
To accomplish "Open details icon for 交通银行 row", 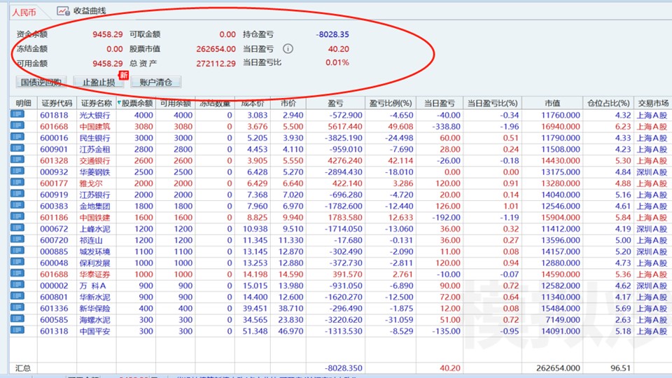I will tap(17, 160).
